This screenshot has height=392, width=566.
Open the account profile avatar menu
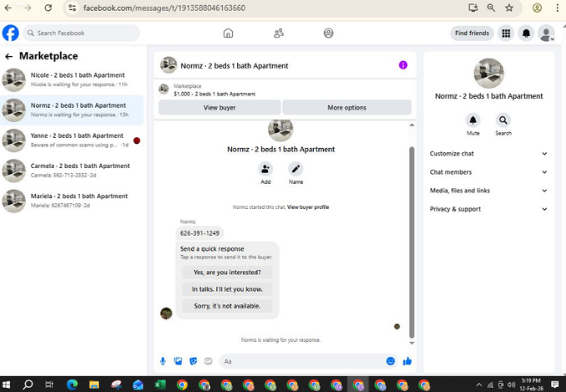pyautogui.click(x=547, y=33)
